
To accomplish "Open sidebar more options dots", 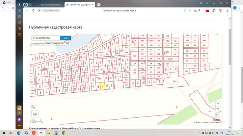I will 19,126.
